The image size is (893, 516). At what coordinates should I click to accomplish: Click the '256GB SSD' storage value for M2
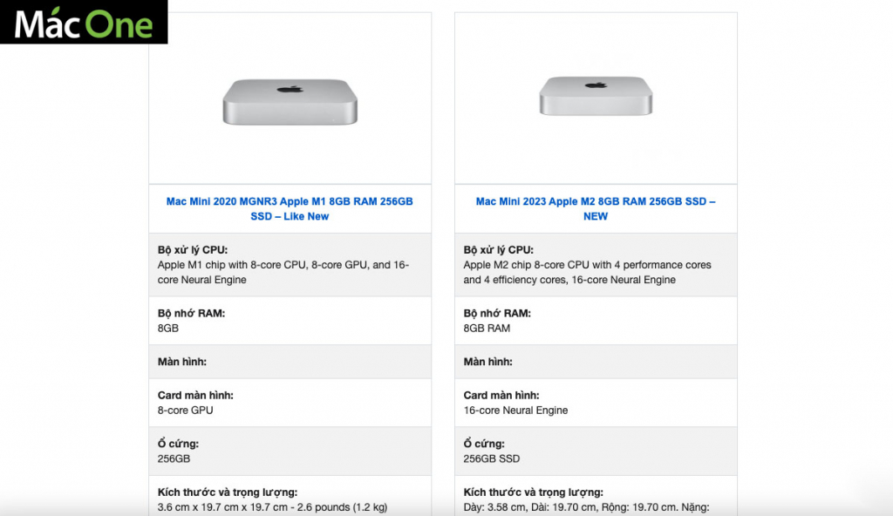pos(492,458)
